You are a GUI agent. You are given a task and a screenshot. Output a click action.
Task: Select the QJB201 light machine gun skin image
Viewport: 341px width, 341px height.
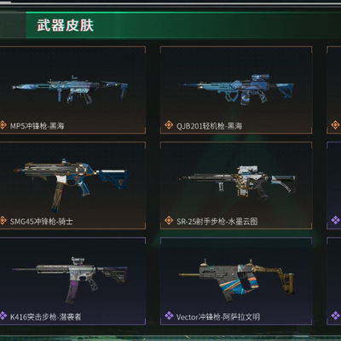click(x=236, y=90)
